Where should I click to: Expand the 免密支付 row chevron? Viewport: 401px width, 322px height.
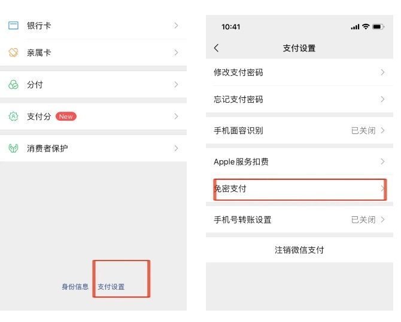(382, 189)
